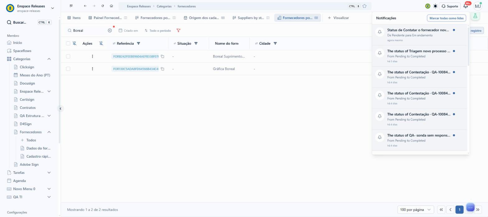Open the Criado em date field filter
The width and height of the screenshot is (488, 217).
pyautogui.click(x=128, y=30)
